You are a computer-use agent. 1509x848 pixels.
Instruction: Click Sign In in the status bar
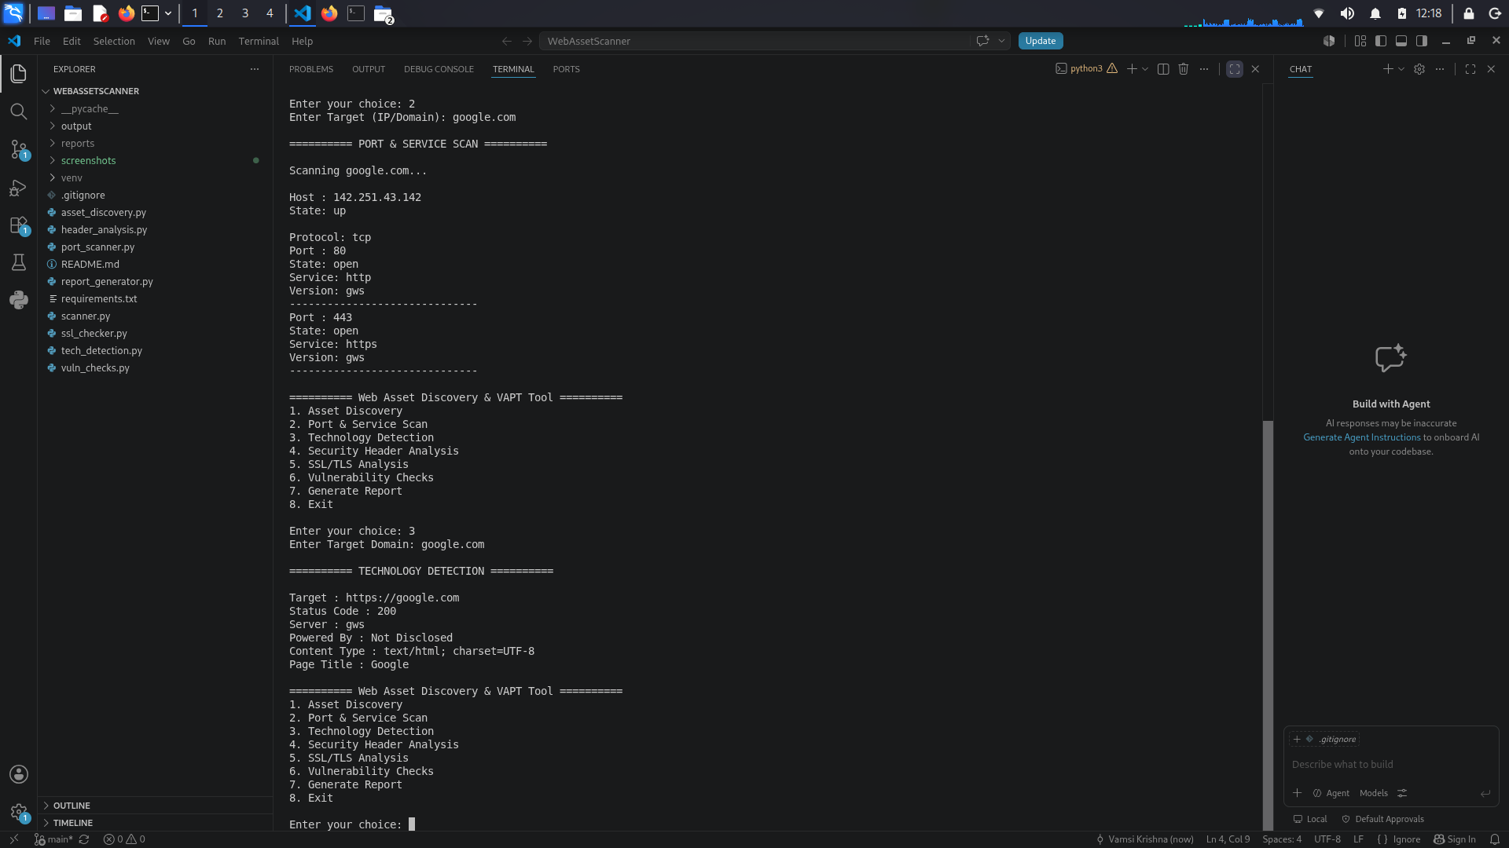coord(1455,839)
